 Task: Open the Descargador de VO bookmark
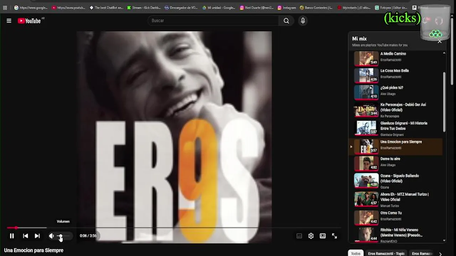[181, 7]
